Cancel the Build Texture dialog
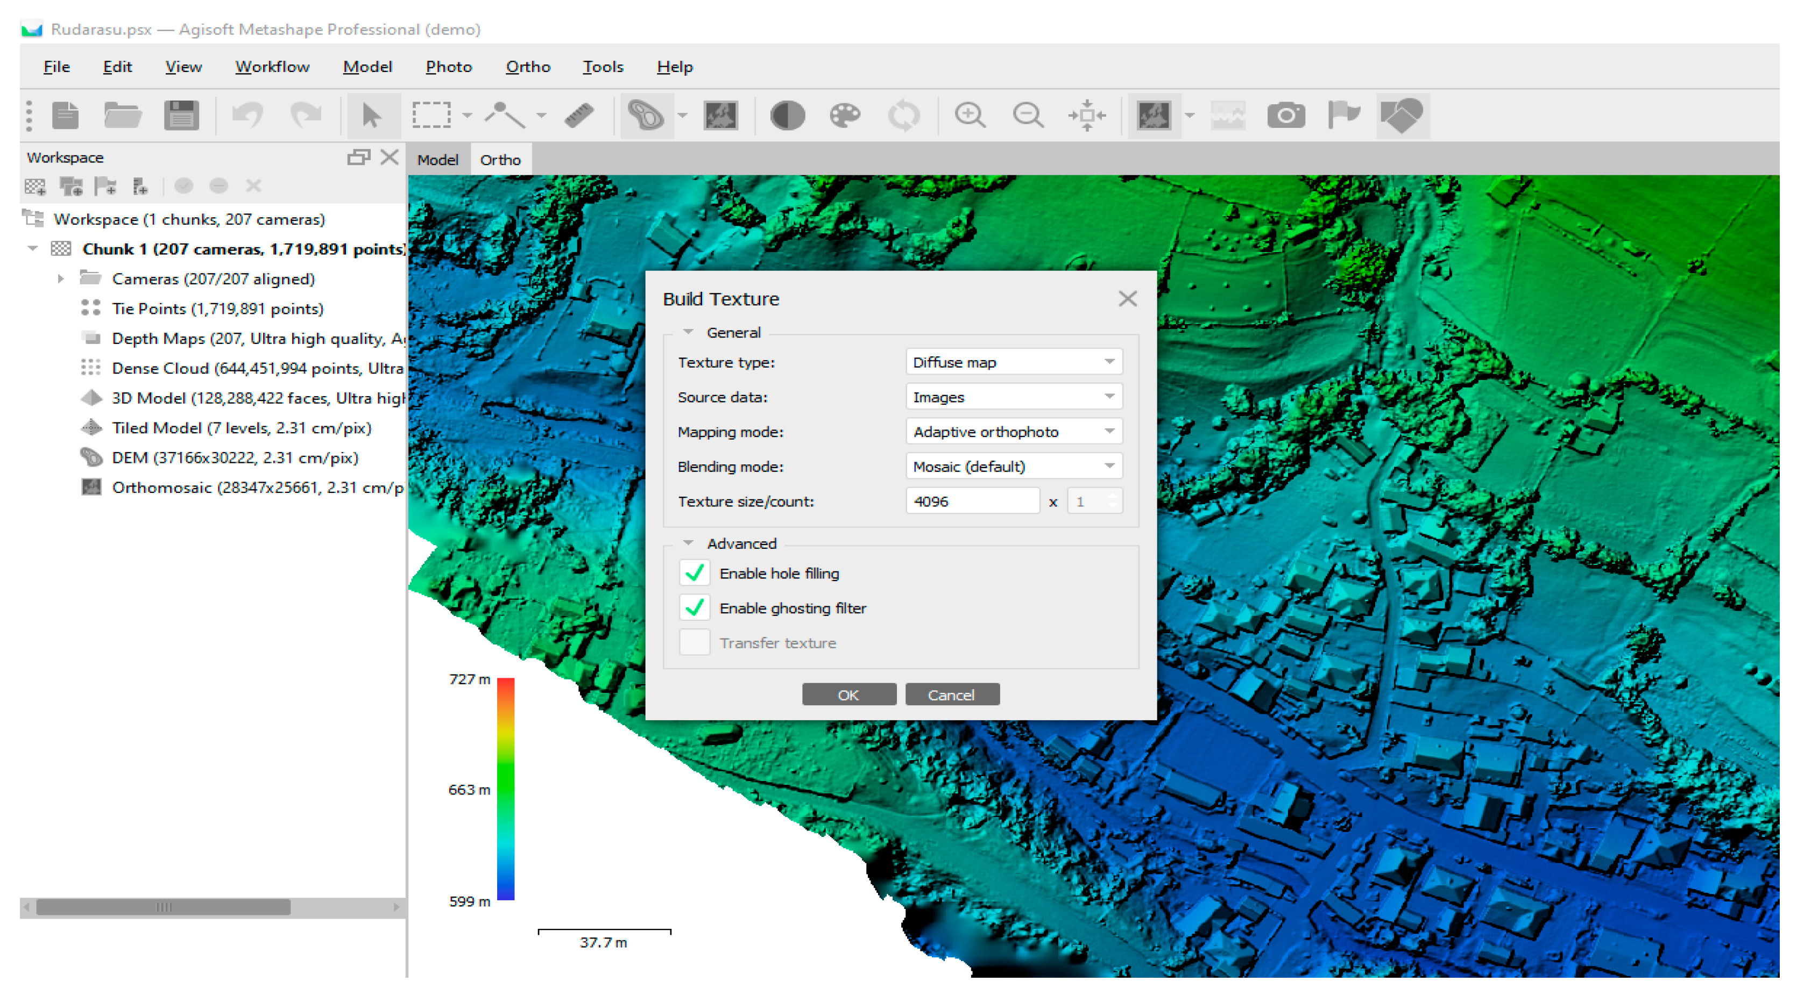The image size is (1804, 1003). click(x=951, y=695)
